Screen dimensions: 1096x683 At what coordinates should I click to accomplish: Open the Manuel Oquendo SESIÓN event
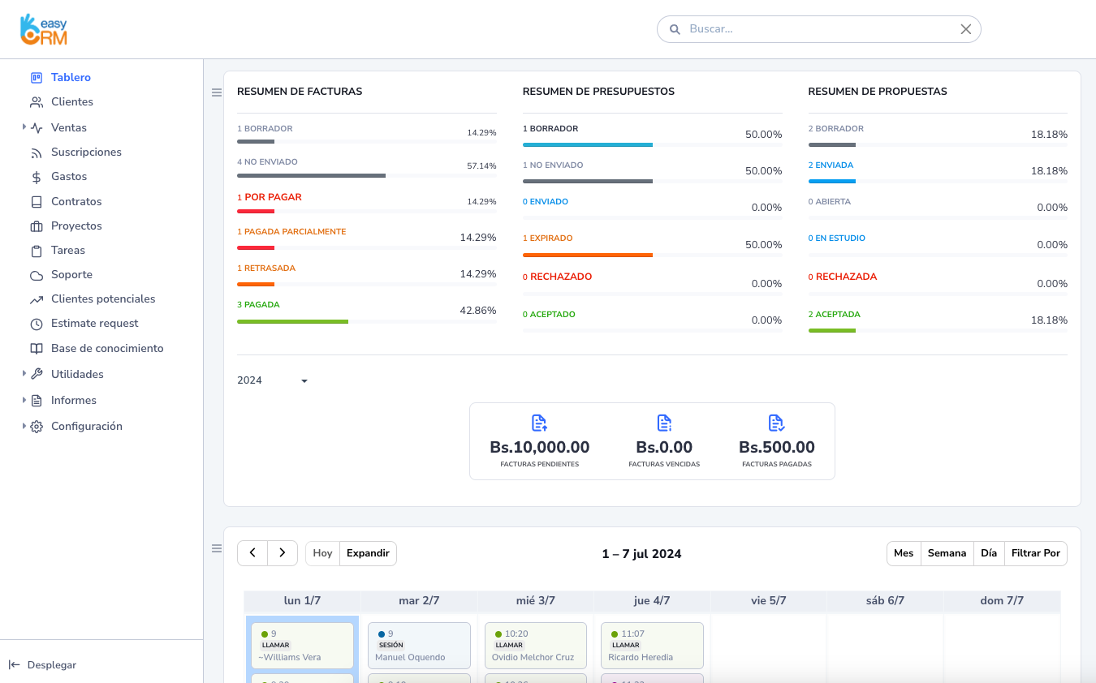coord(419,646)
